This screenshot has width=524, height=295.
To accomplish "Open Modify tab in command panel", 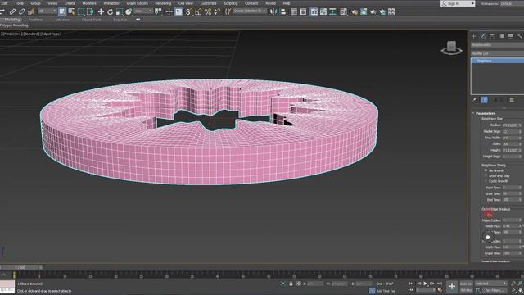I will point(483,36).
